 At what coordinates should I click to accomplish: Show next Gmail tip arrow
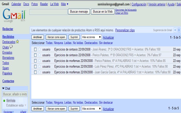tap(179, 30)
